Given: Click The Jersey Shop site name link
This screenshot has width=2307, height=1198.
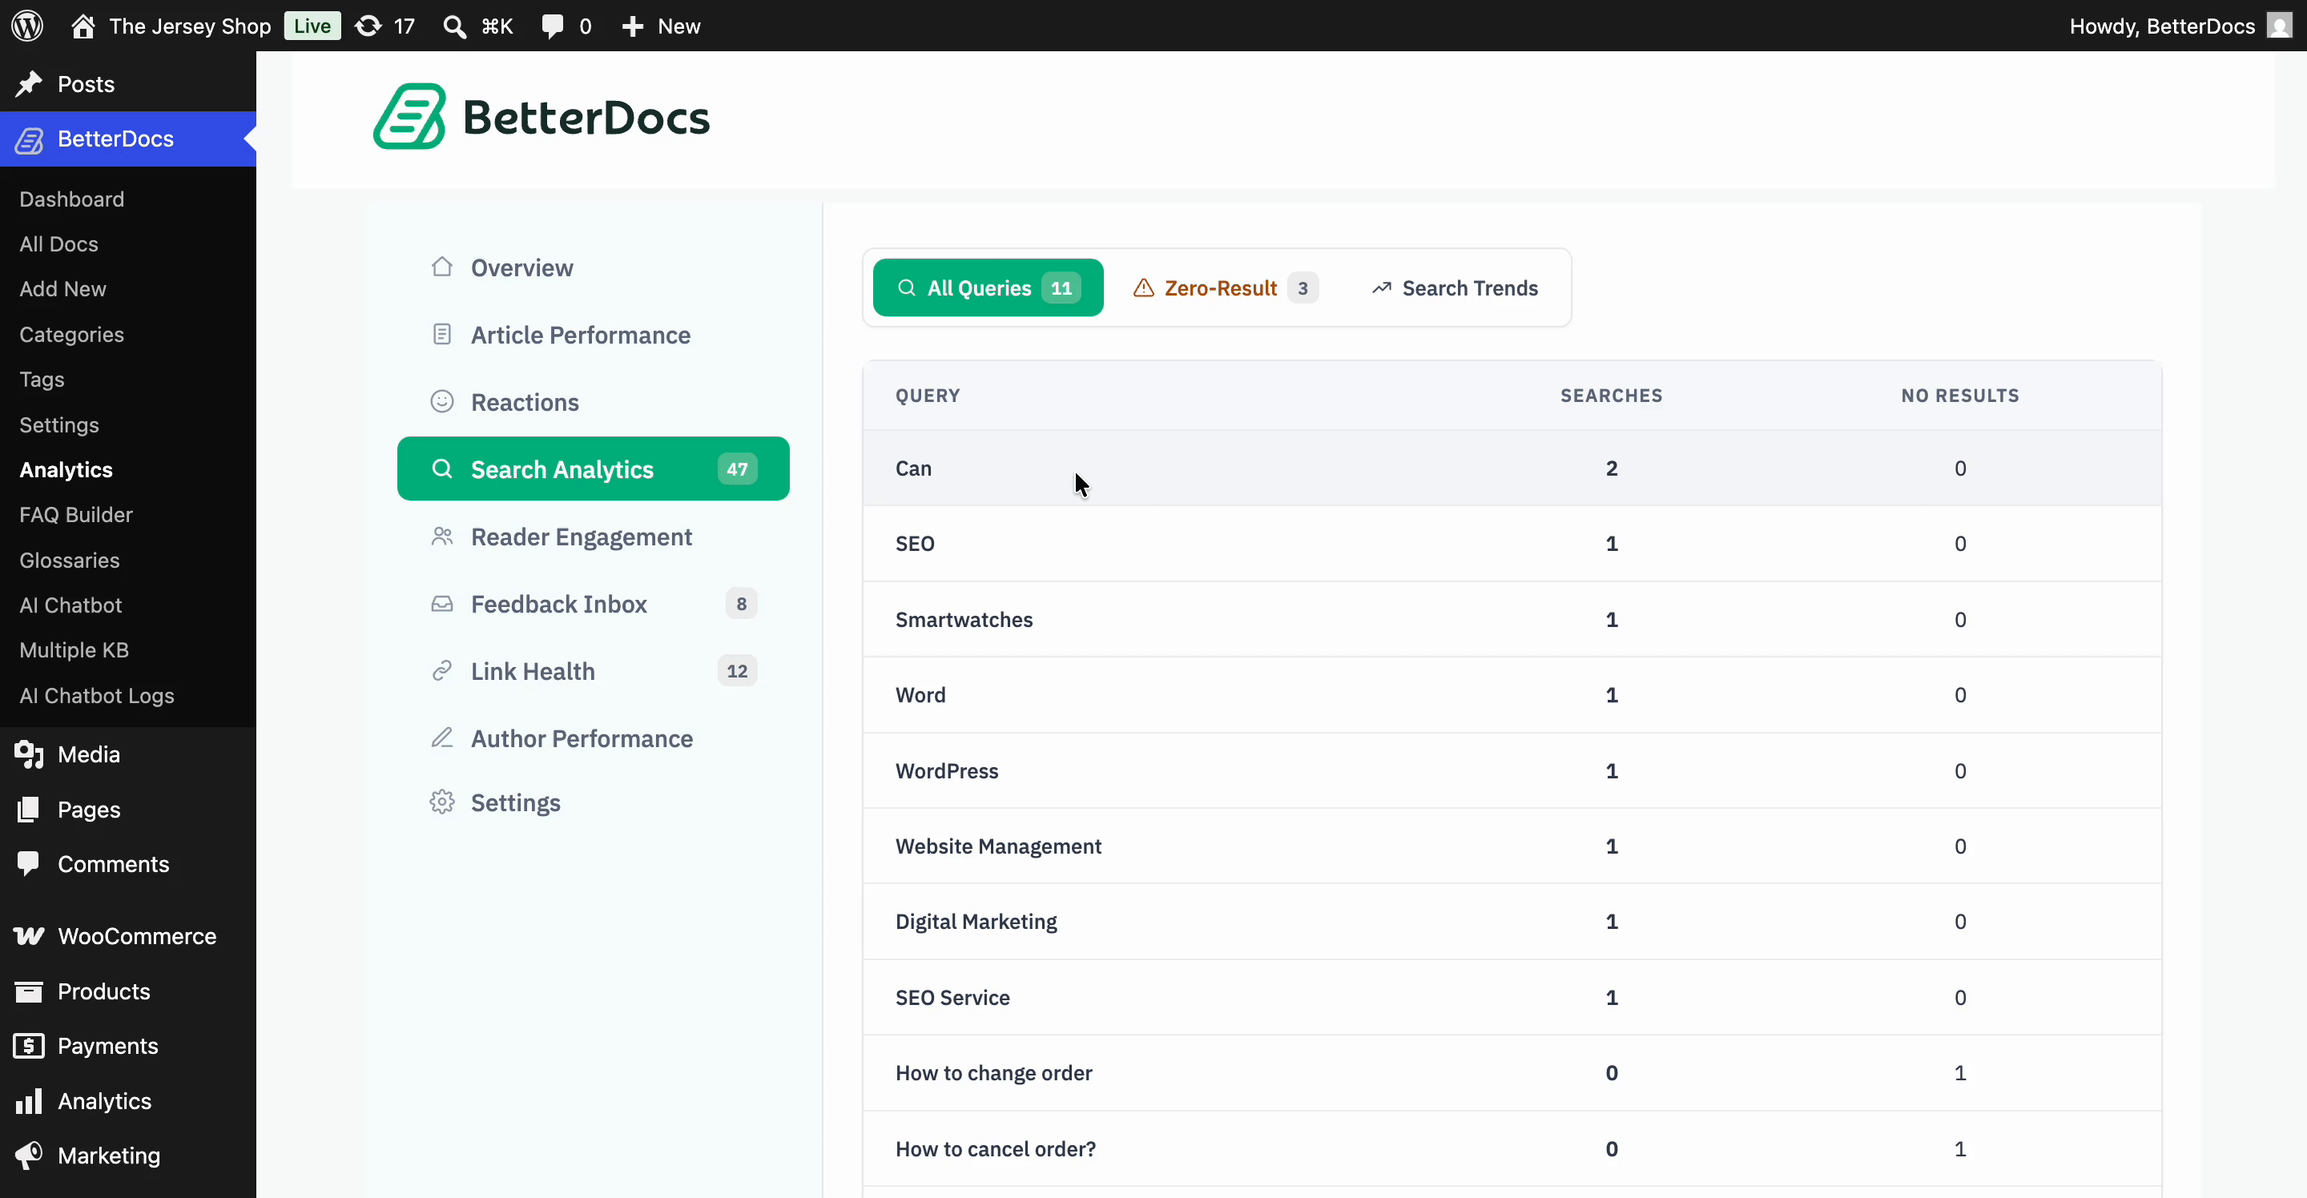Looking at the screenshot, I should (190, 26).
